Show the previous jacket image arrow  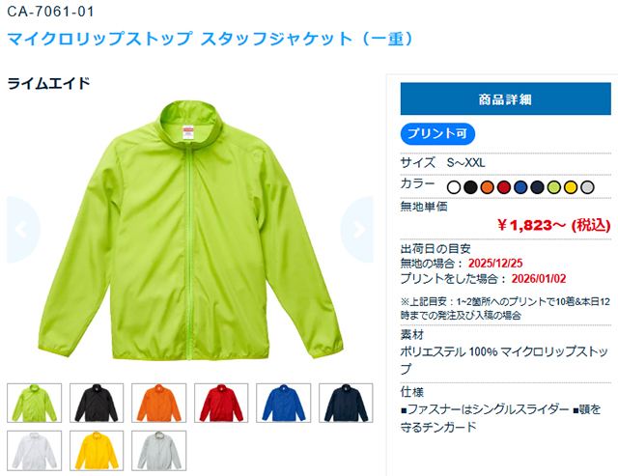[23, 230]
